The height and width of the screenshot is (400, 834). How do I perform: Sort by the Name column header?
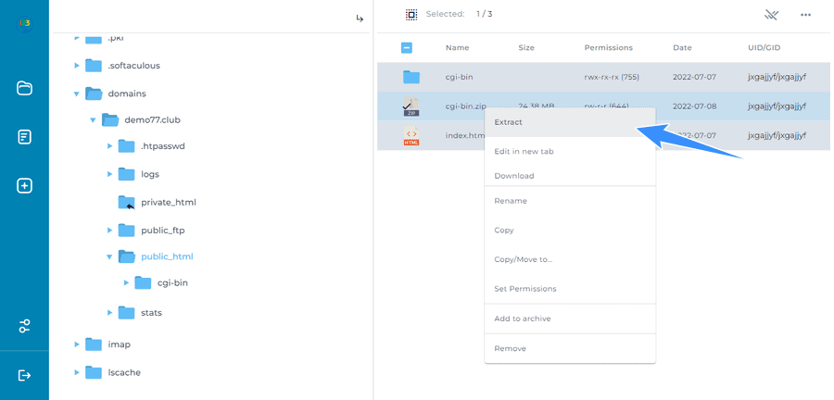(457, 48)
